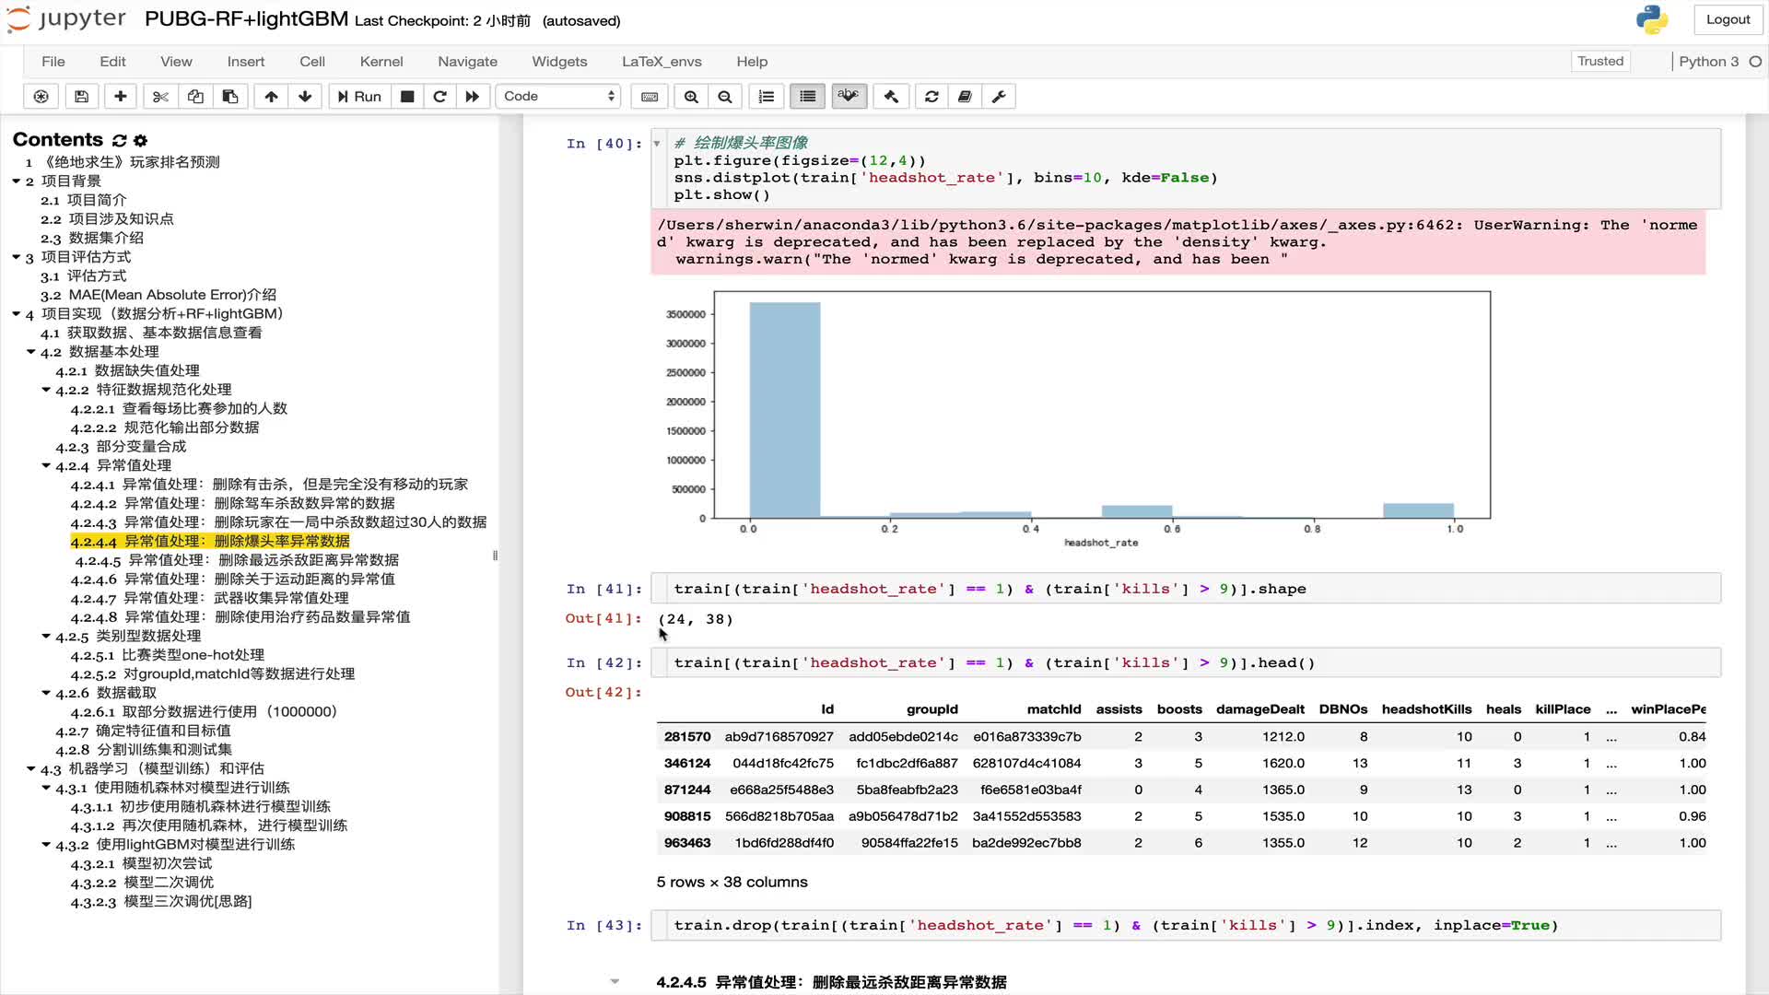Open the Insert menu

pos(246,61)
